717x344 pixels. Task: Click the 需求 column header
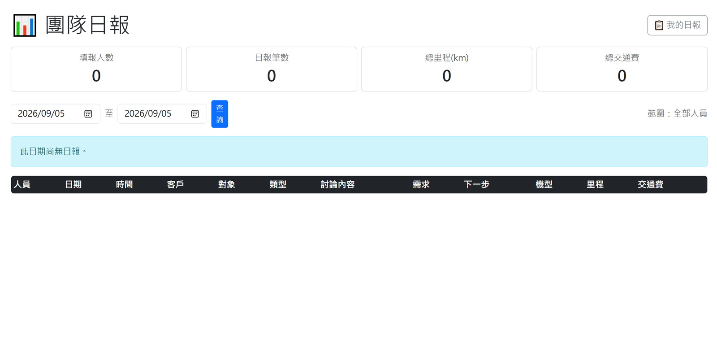[x=421, y=184]
